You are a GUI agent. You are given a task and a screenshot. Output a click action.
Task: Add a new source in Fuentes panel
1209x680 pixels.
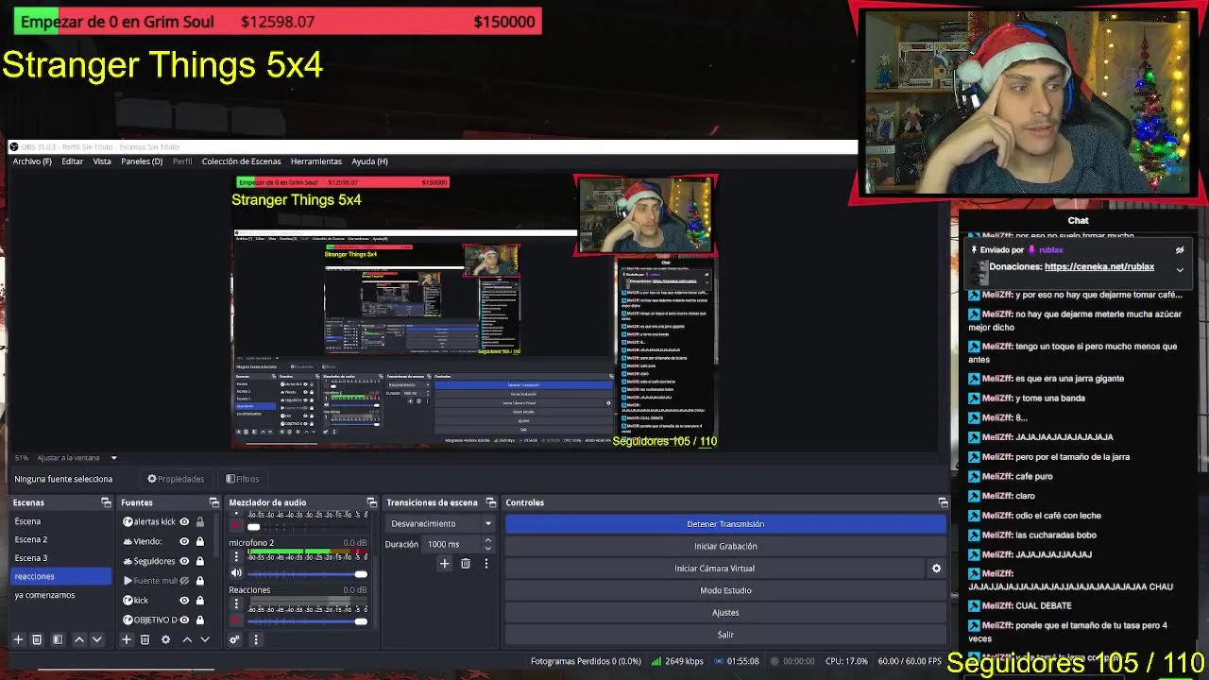[126, 639]
